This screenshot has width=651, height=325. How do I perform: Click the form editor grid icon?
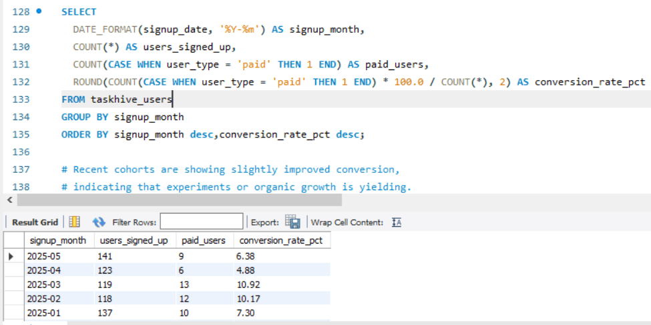click(74, 222)
